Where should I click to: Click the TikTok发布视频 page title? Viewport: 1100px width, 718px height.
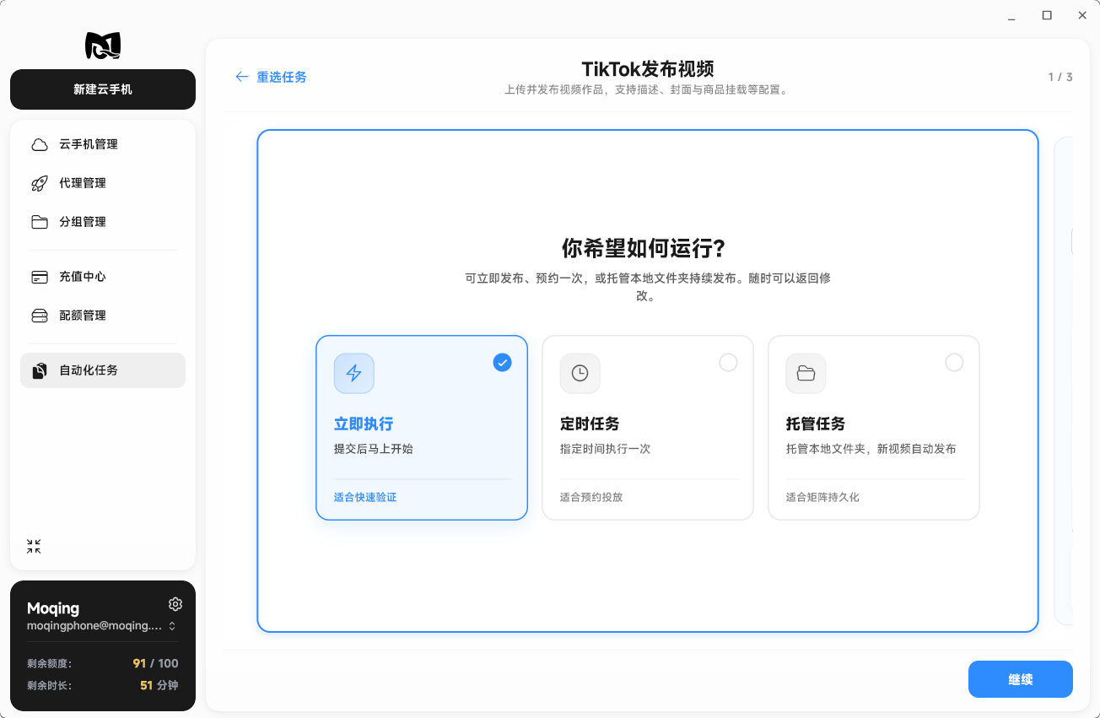tap(648, 69)
